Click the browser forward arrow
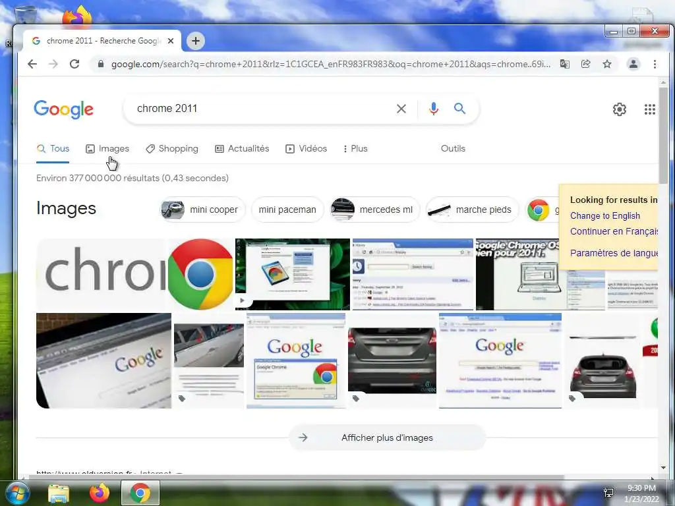The image size is (675, 506). [x=53, y=64]
